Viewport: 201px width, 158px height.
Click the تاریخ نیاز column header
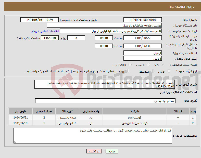coord(20,111)
